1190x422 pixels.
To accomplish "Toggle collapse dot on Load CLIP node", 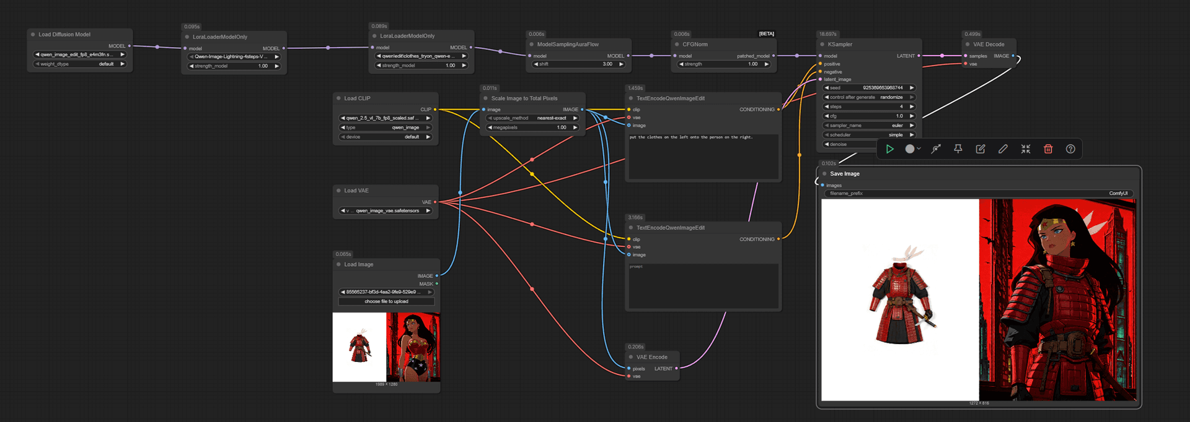I will coord(338,98).
